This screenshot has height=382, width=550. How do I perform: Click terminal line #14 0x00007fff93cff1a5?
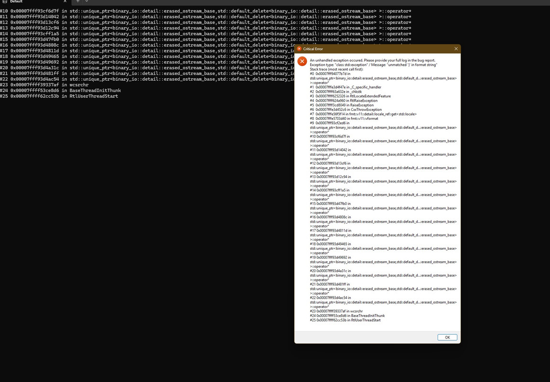tap(205, 33)
